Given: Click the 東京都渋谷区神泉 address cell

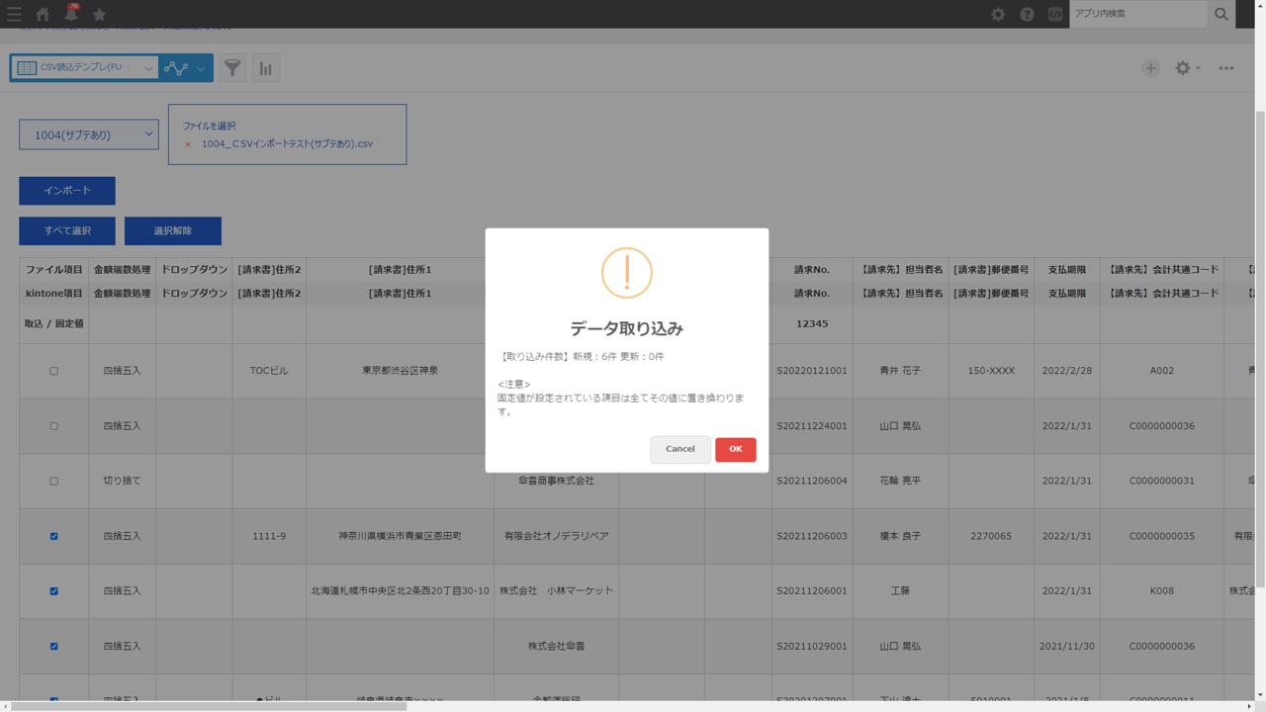Looking at the screenshot, I should tap(400, 371).
